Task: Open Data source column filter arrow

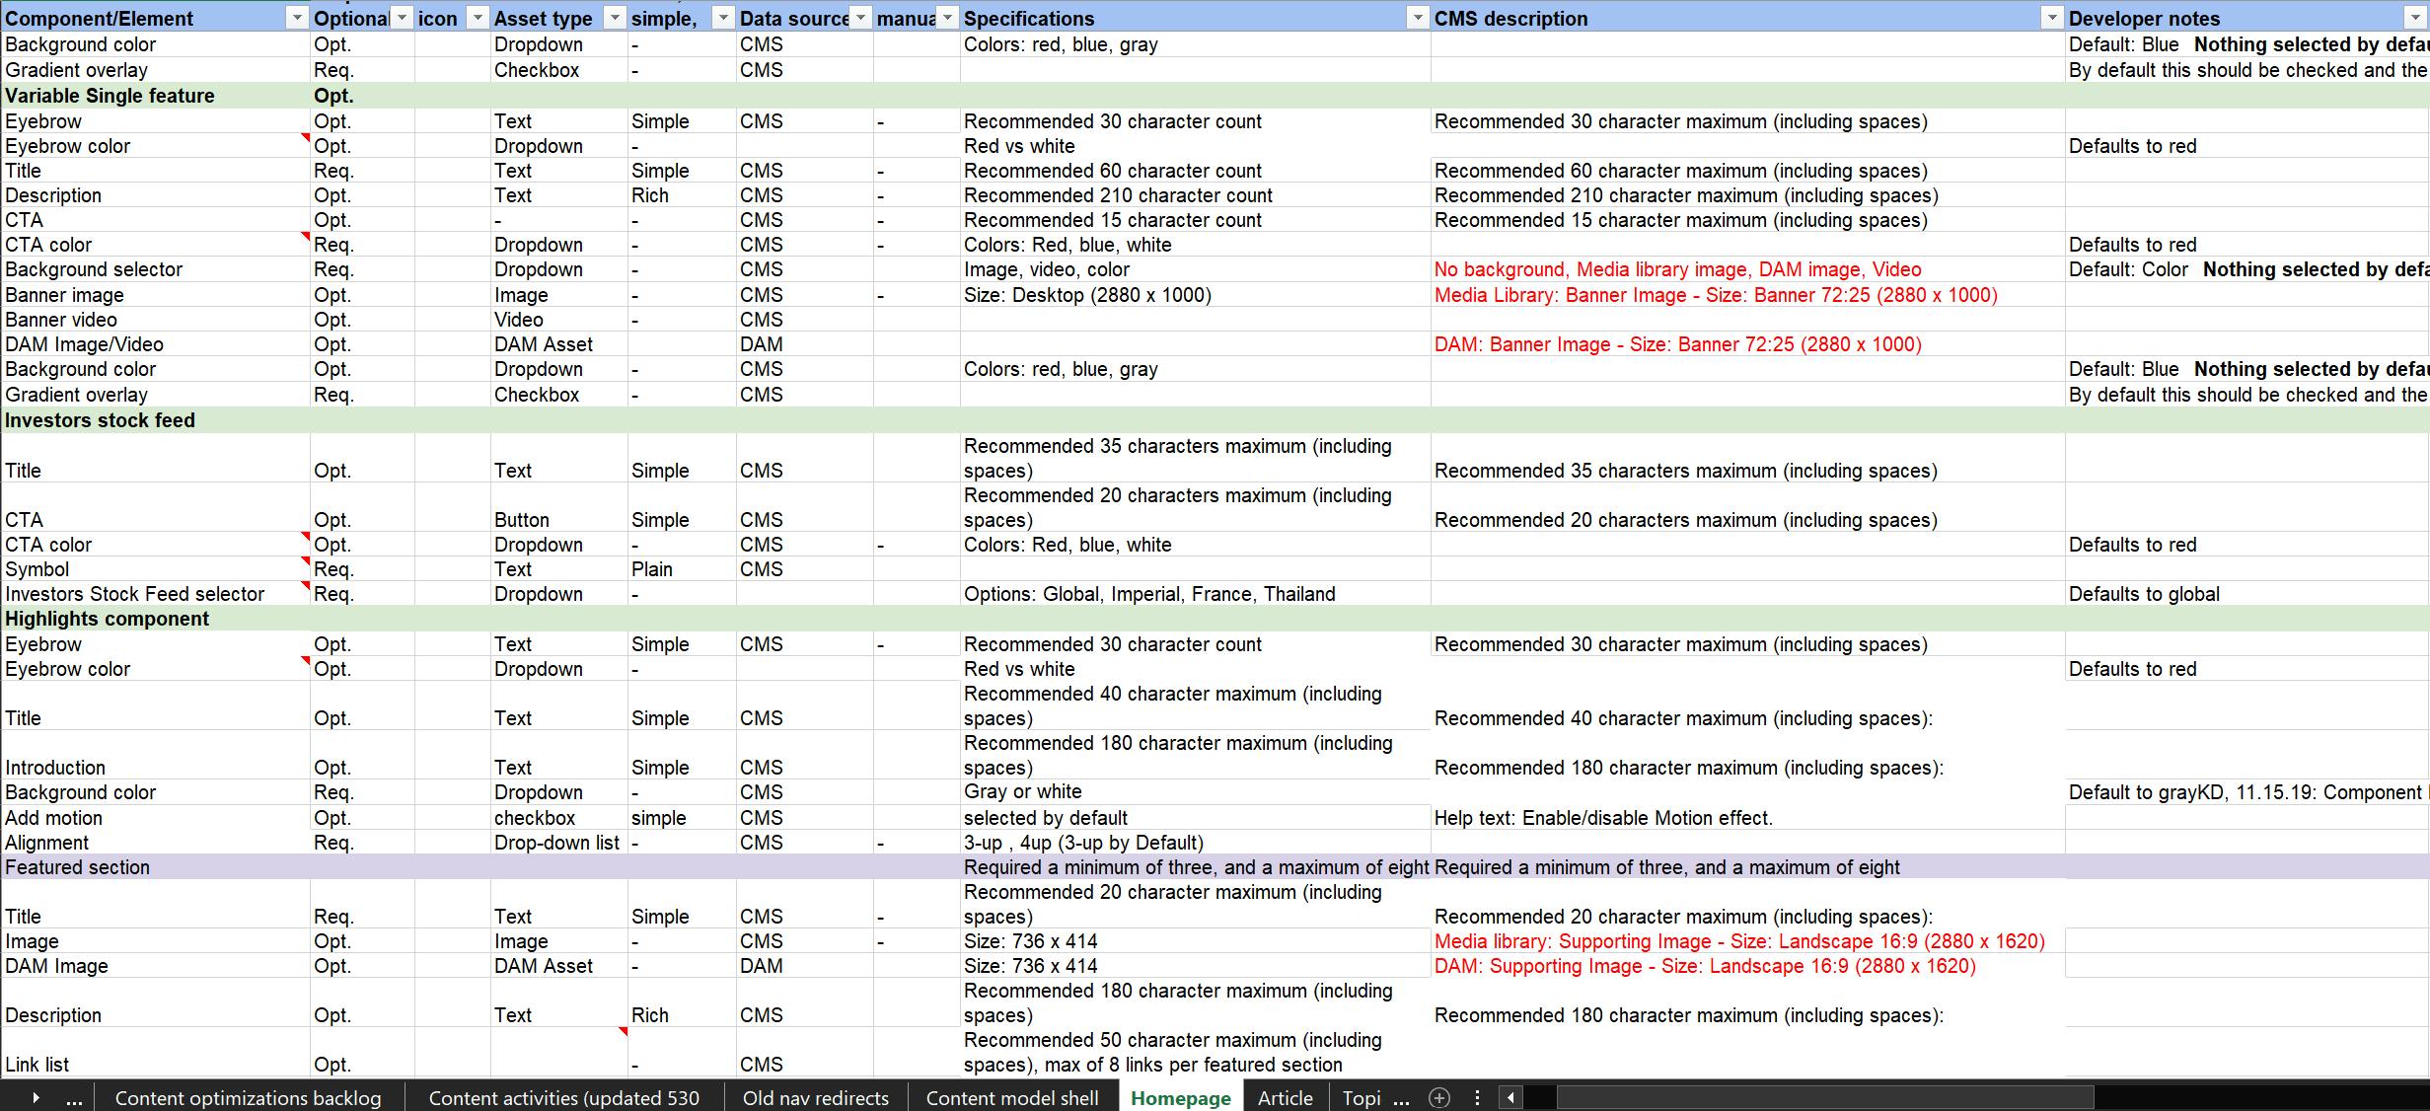Action: 861,18
